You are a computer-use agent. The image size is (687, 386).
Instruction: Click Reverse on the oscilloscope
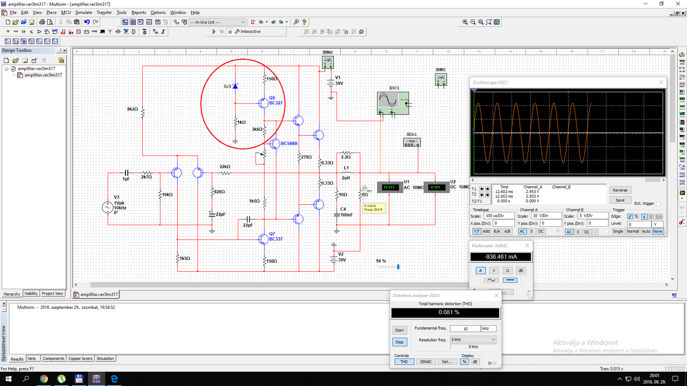[x=620, y=190]
